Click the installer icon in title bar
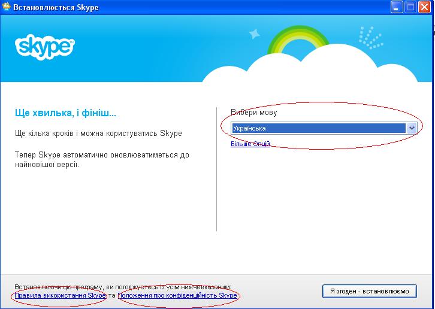Viewport: 435px width, 309px height. (x=6, y=7)
